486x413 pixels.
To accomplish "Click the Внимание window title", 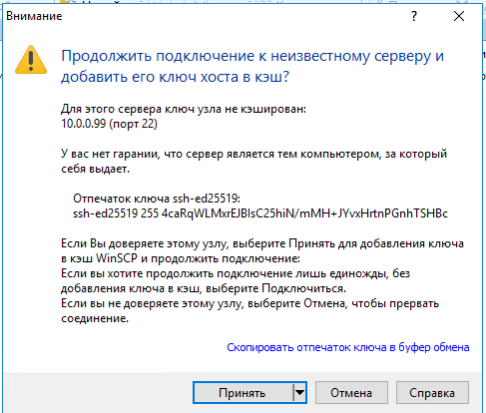I will (x=34, y=16).
